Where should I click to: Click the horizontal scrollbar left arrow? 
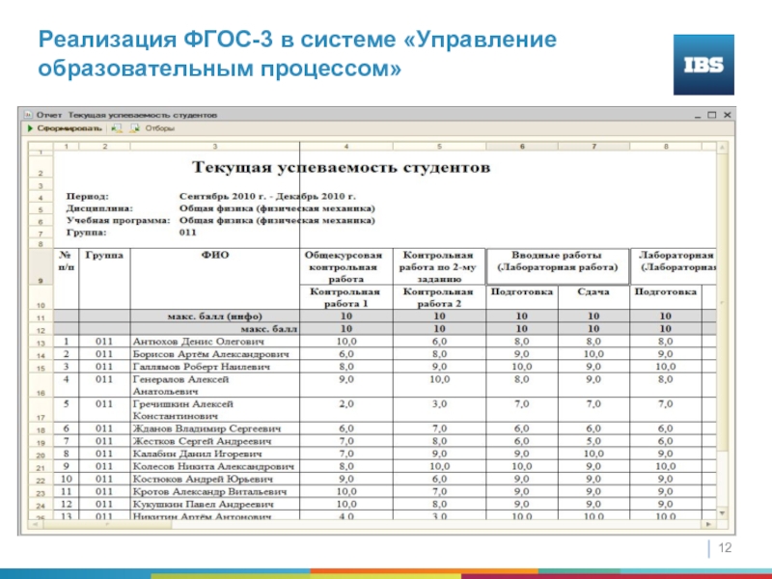[35, 524]
